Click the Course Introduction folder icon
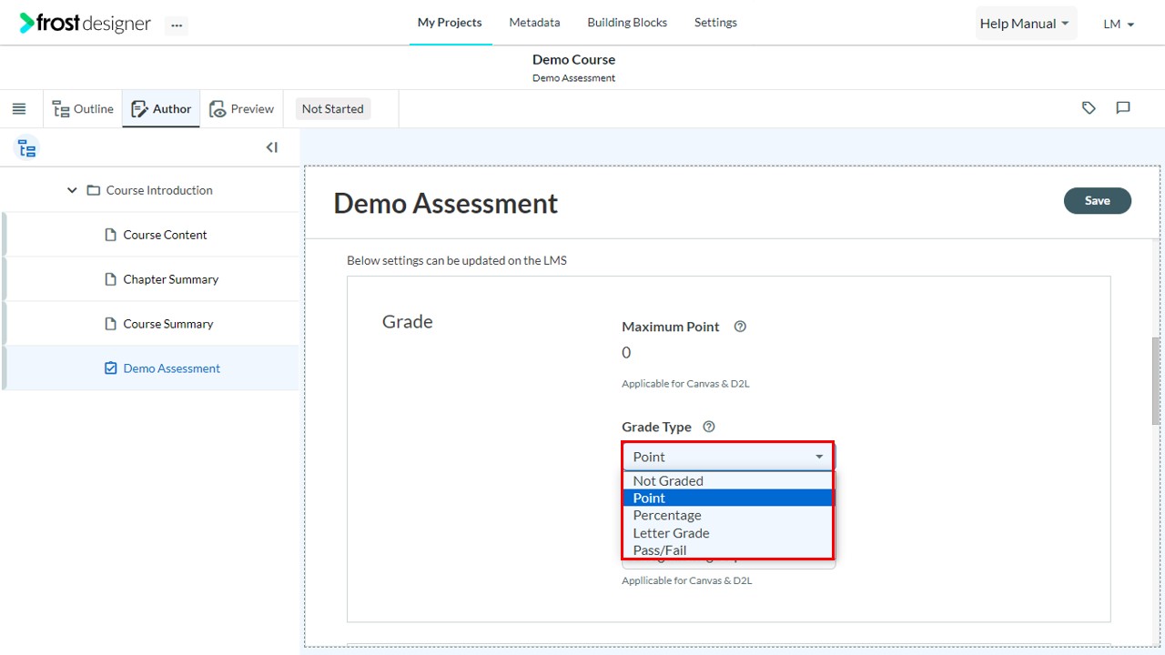The height and width of the screenshot is (655, 1165). (93, 190)
